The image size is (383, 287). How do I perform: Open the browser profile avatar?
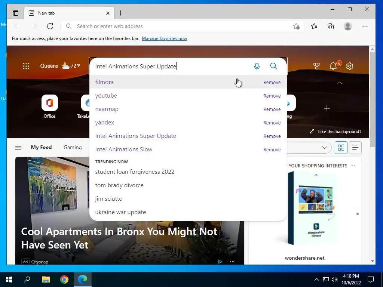click(347, 26)
